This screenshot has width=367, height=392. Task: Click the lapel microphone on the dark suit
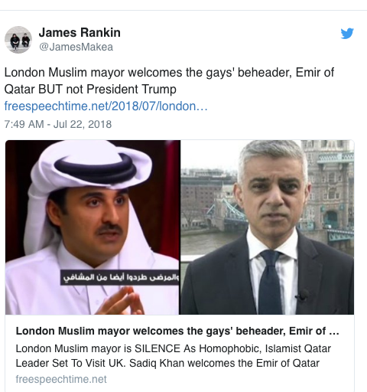coord(303,296)
